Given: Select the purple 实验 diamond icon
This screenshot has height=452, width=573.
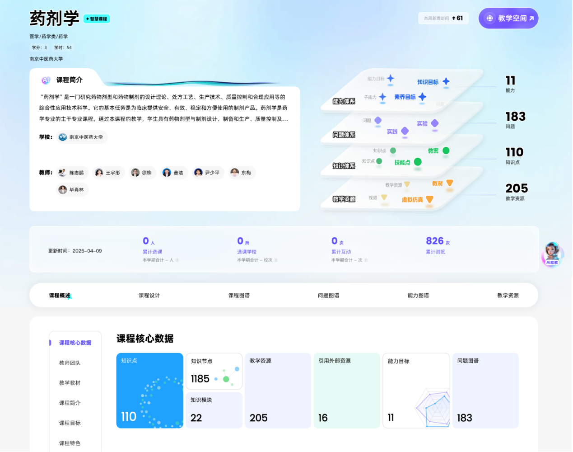Looking at the screenshot, I should 434,123.
